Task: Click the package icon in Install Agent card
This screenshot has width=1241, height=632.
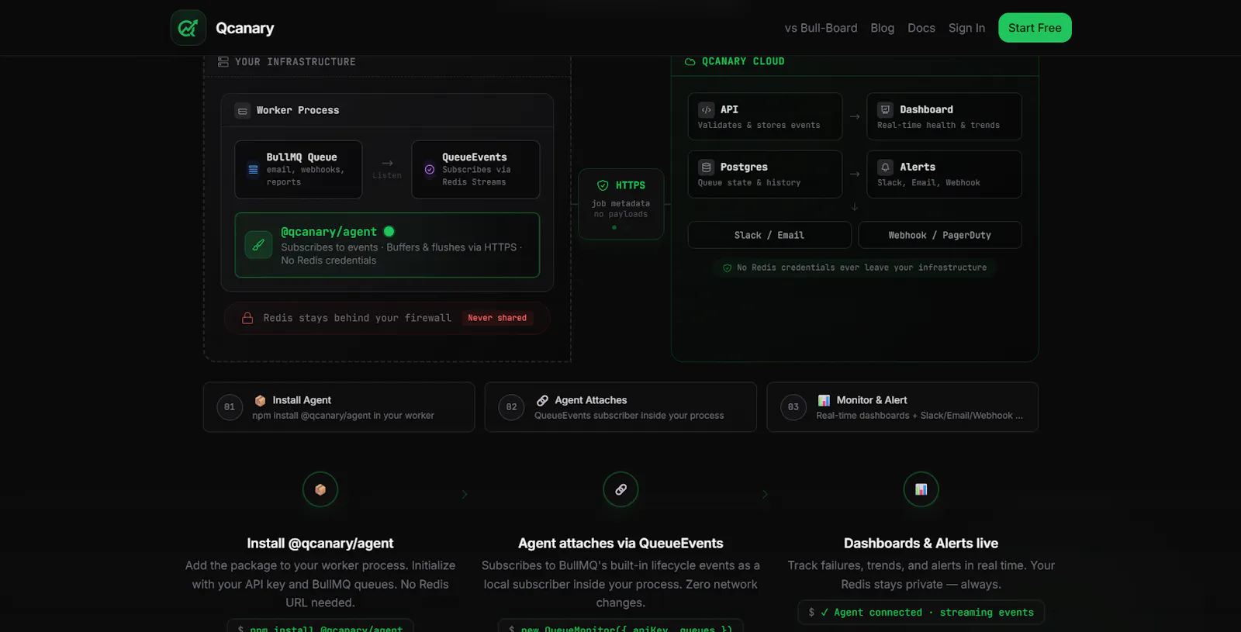Action: coord(260,401)
